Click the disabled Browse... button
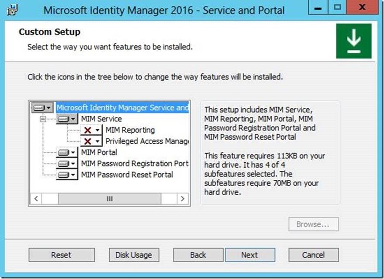The width and height of the screenshot is (384, 279). (x=314, y=224)
